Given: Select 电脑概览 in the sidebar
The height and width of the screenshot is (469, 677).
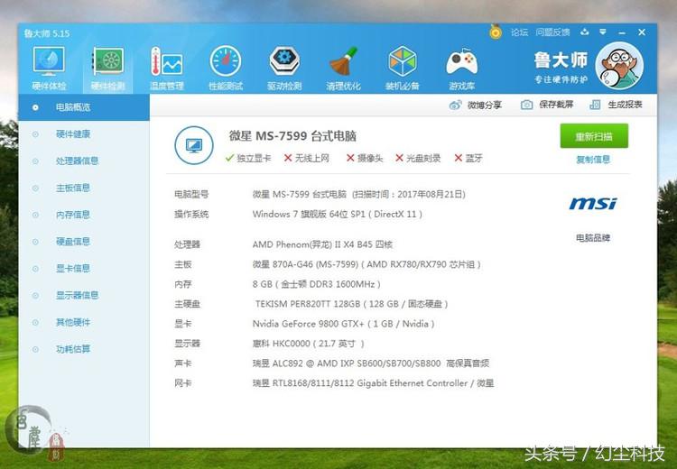Looking at the screenshot, I should coord(84,107).
